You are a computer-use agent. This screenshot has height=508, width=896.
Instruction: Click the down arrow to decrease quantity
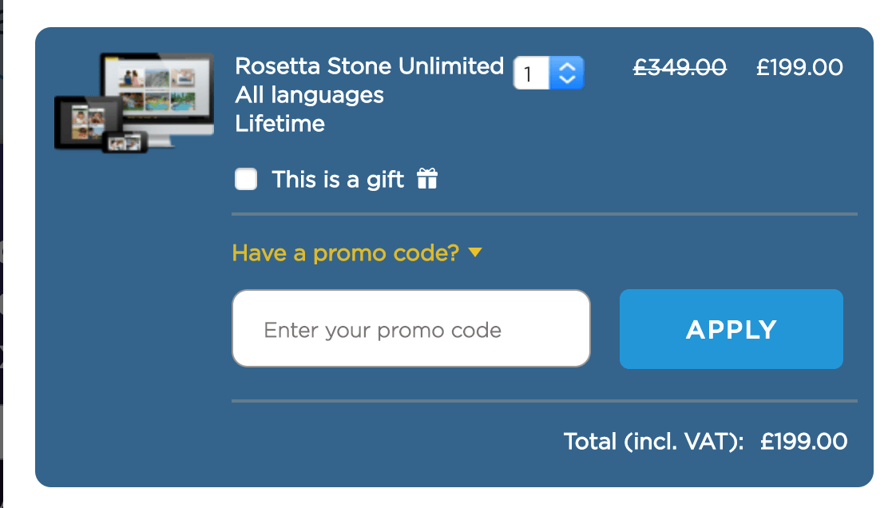click(566, 80)
